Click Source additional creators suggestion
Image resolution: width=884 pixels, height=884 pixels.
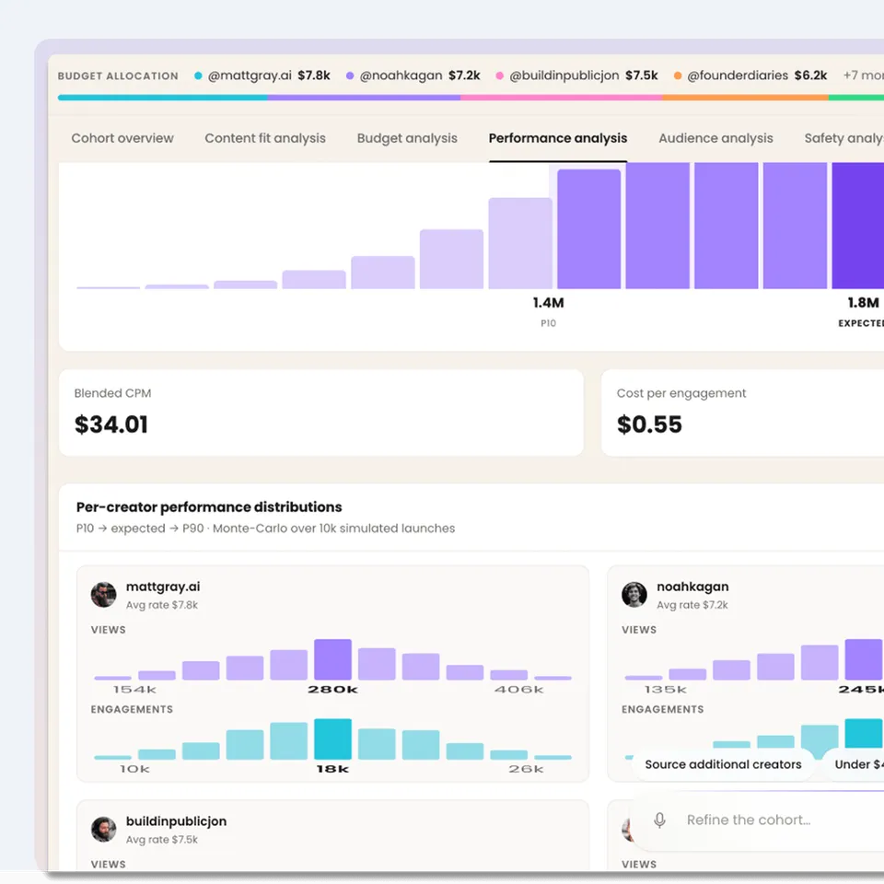[x=723, y=764]
